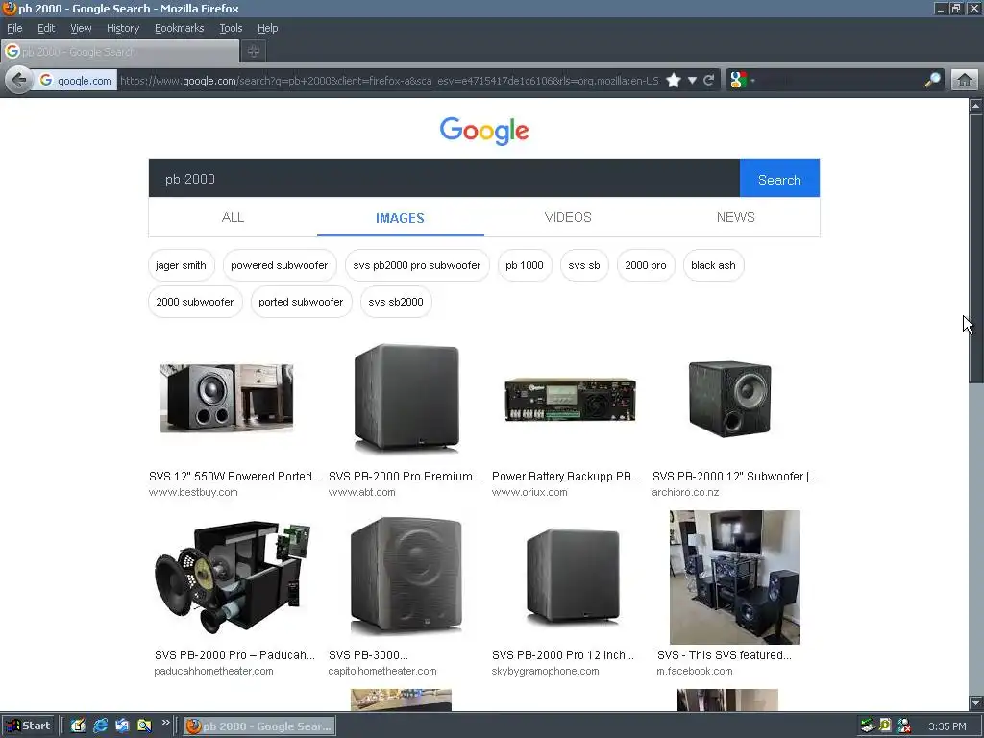Select the 2000 pro chip
984x738 pixels.
pyautogui.click(x=646, y=265)
